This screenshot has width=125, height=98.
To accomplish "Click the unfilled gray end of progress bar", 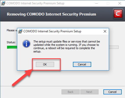I will click(114, 47).
